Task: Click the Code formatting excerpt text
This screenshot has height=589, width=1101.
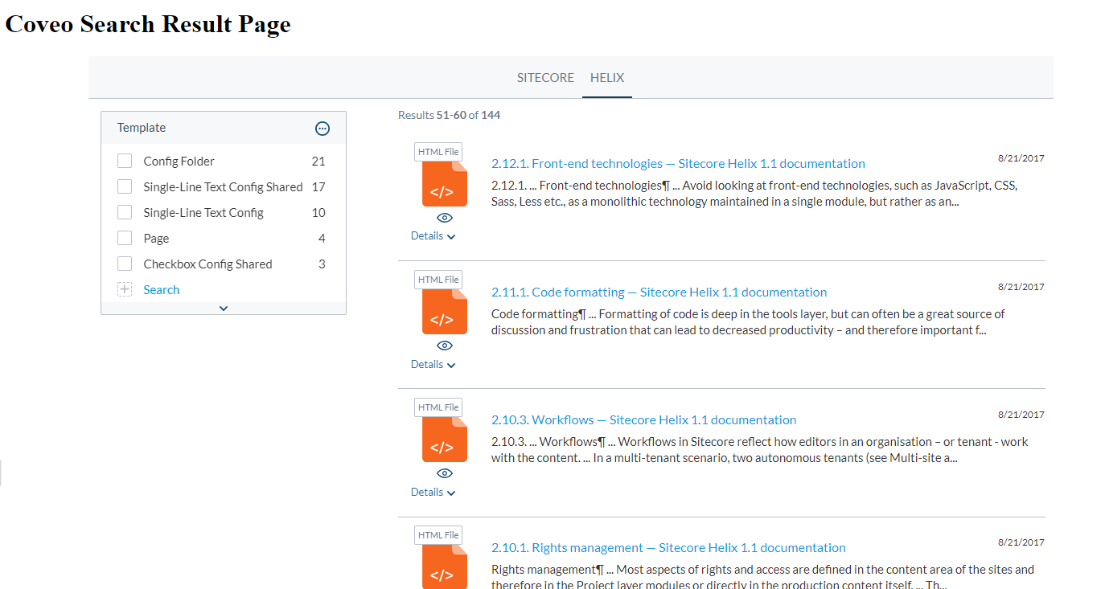Action: click(748, 322)
